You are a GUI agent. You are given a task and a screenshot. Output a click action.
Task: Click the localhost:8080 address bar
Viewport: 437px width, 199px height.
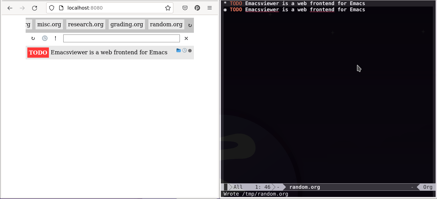coord(109,8)
